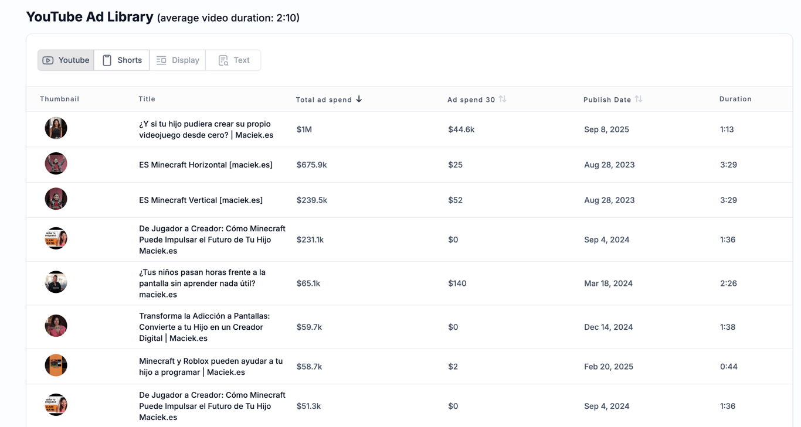This screenshot has height=427, width=801.
Task: Click the ES Minecraft Vertical thumbnail
Action: tap(56, 199)
